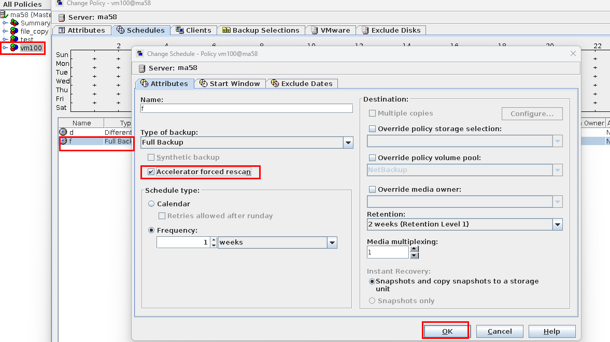Close the Change Schedule dialog

(x=573, y=54)
